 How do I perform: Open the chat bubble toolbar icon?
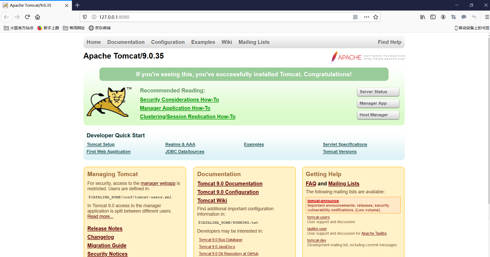pos(464,17)
